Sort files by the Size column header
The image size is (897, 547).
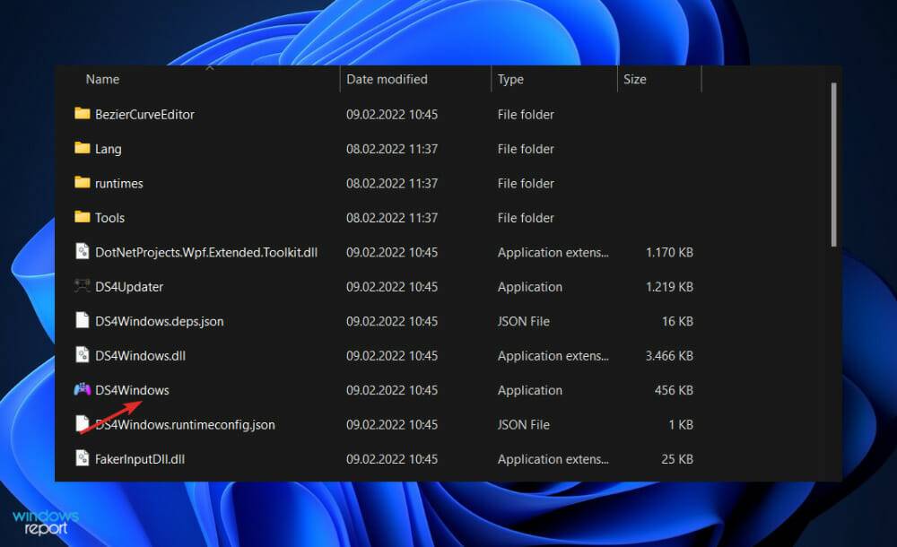click(x=634, y=79)
